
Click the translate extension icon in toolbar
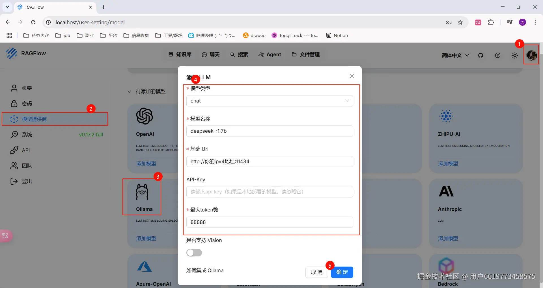tap(478, 22)
